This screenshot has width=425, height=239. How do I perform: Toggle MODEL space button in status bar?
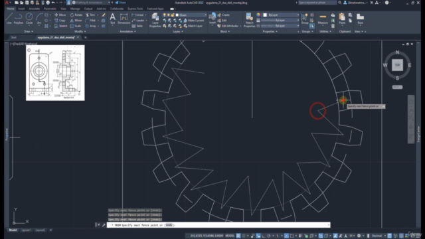coord(230,236)
